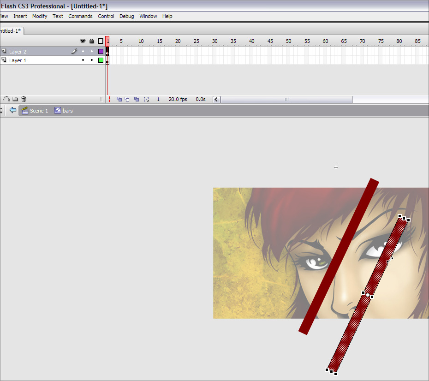Delete layer using the trash icon
Image resolution: width=429 pixels, height=381 pixels.
24,99
